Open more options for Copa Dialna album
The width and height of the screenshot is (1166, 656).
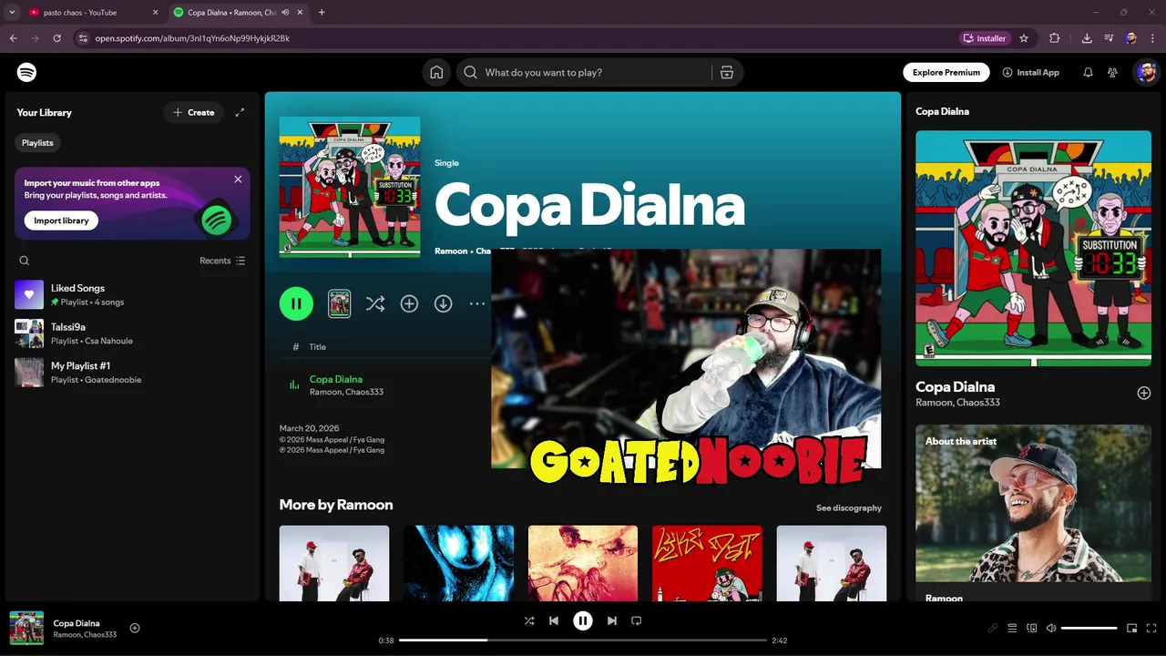477,303
